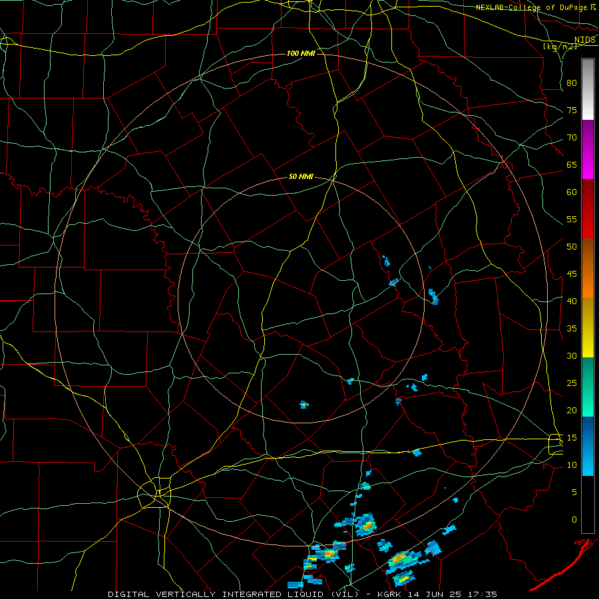The height and width of the screenshot is (599, 599).
Task: Click the scale value 70
Action: click(x=572, y=138)
